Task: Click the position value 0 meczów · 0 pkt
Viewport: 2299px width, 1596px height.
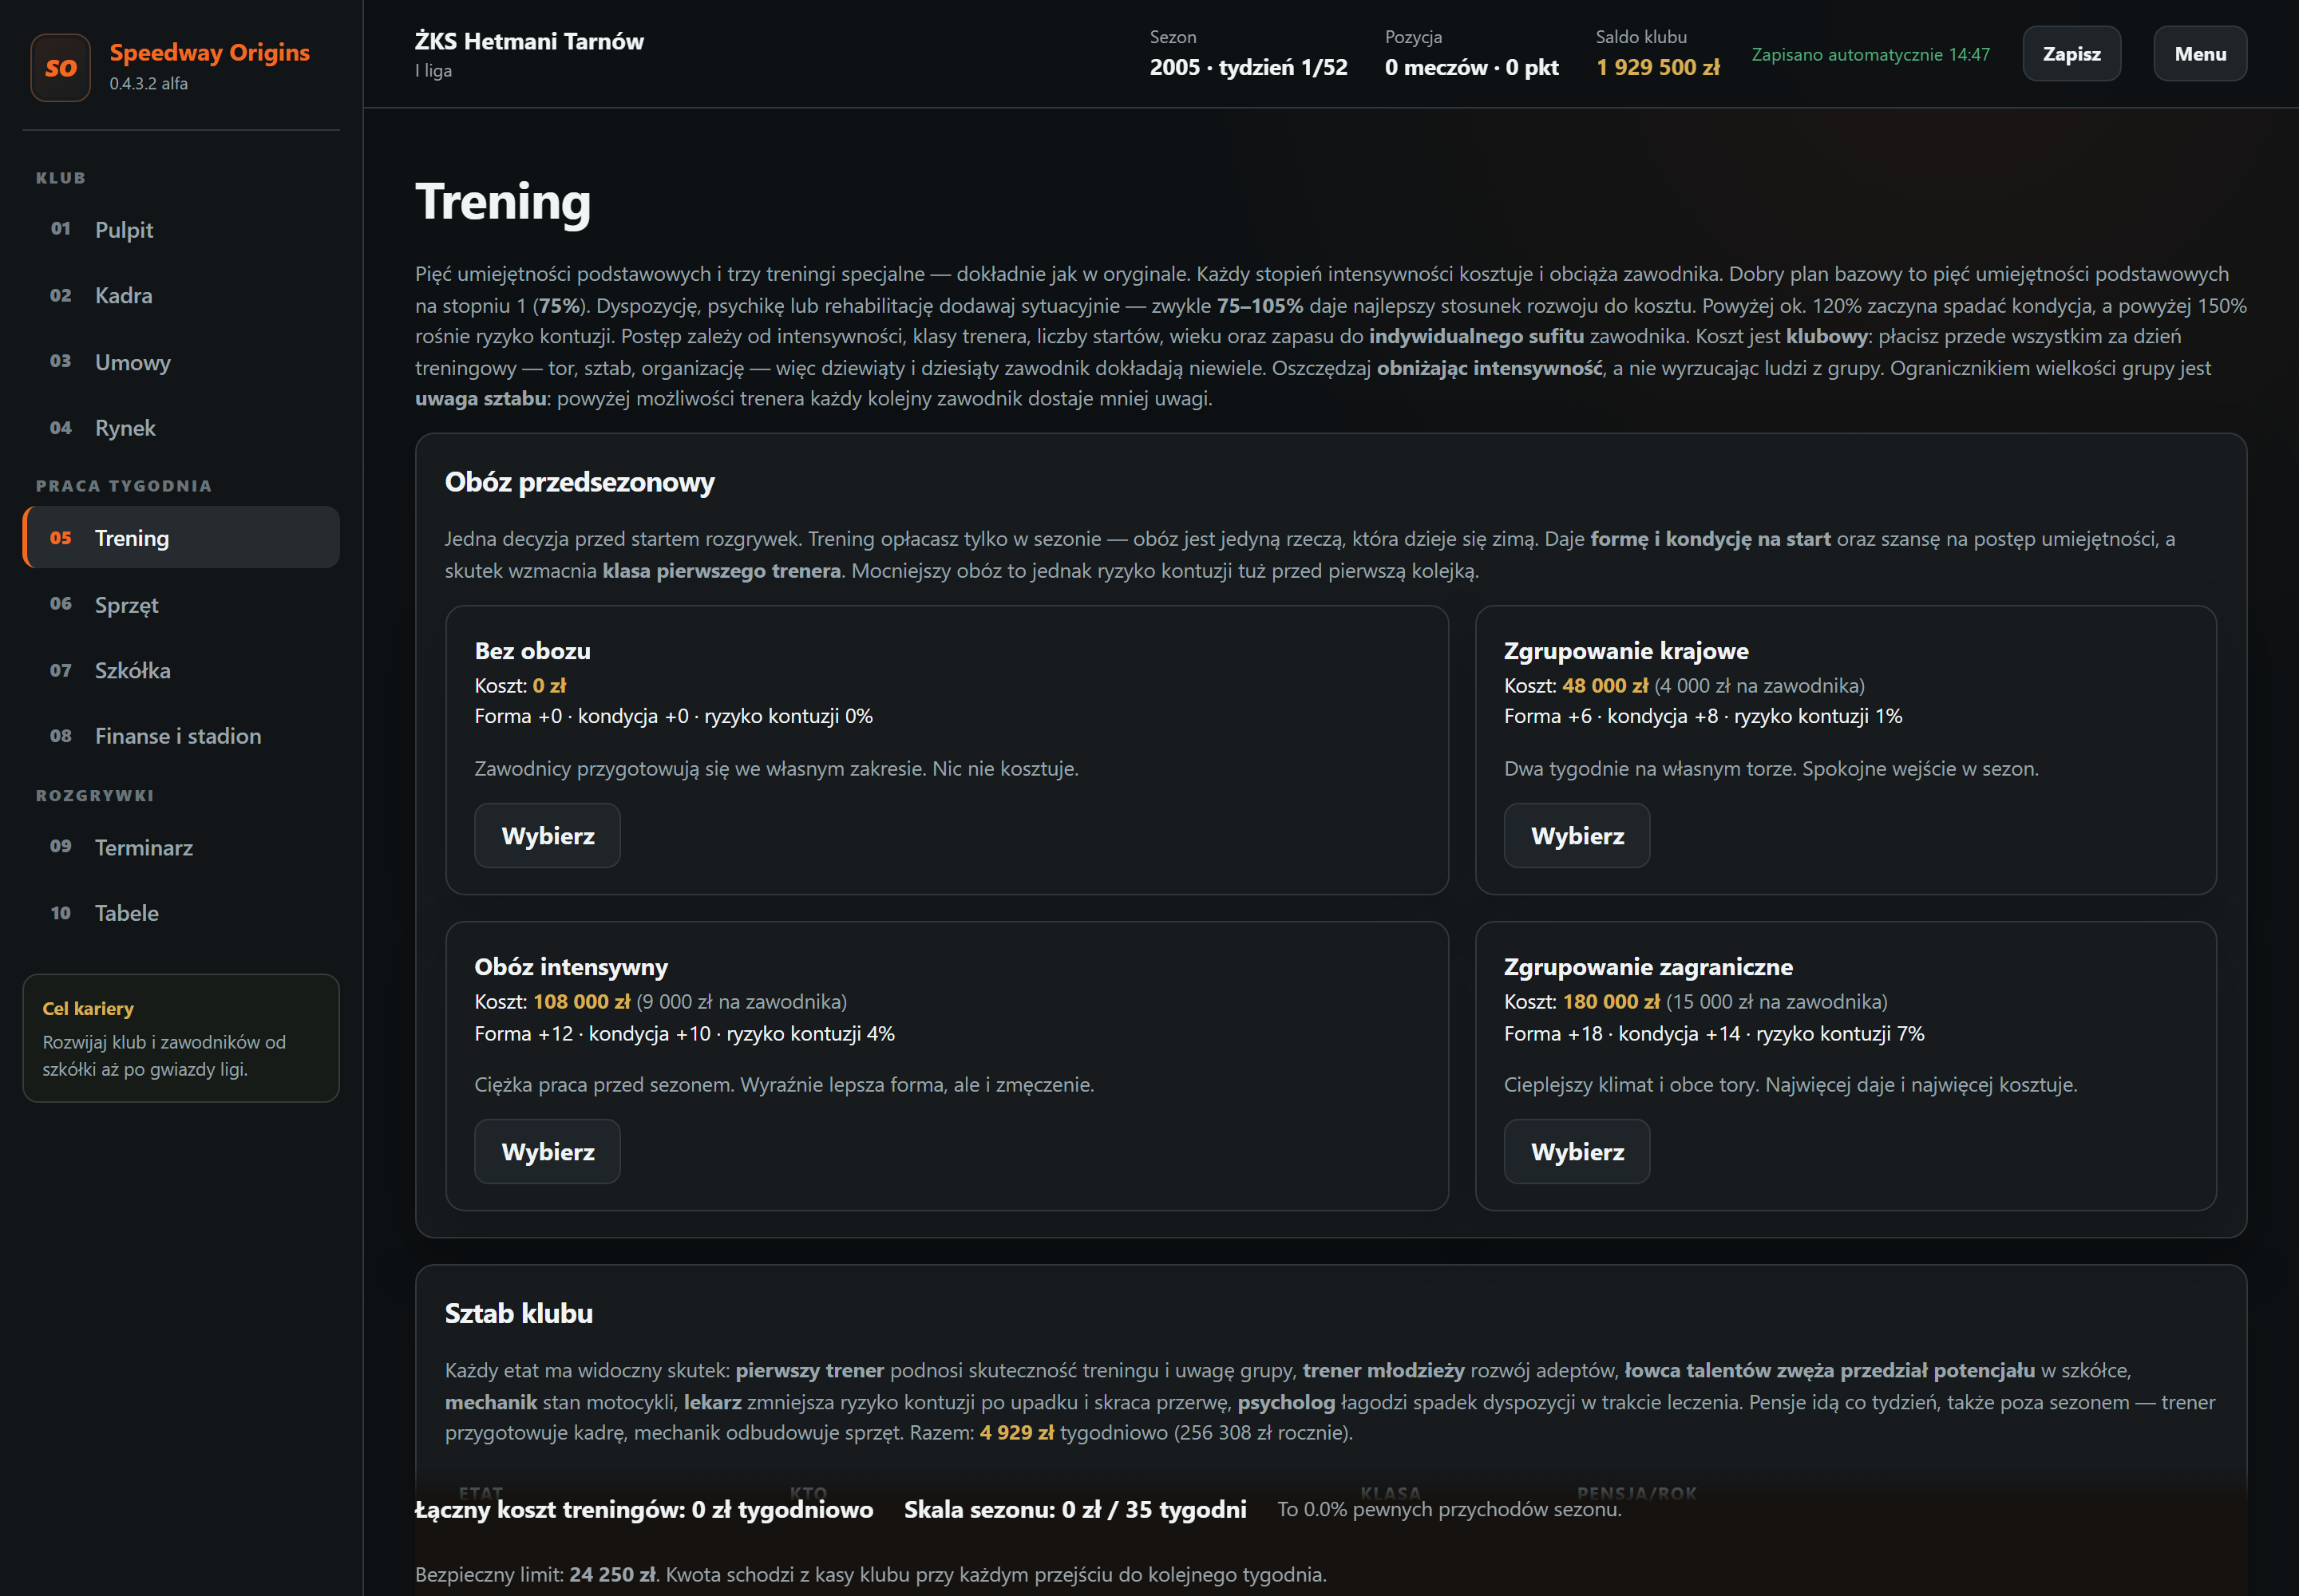Action: [x=1472, y=67]
